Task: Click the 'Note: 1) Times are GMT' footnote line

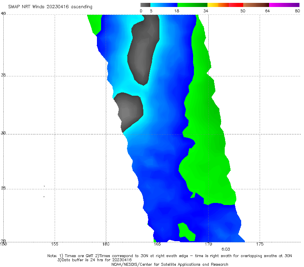Action: (169, 256)
